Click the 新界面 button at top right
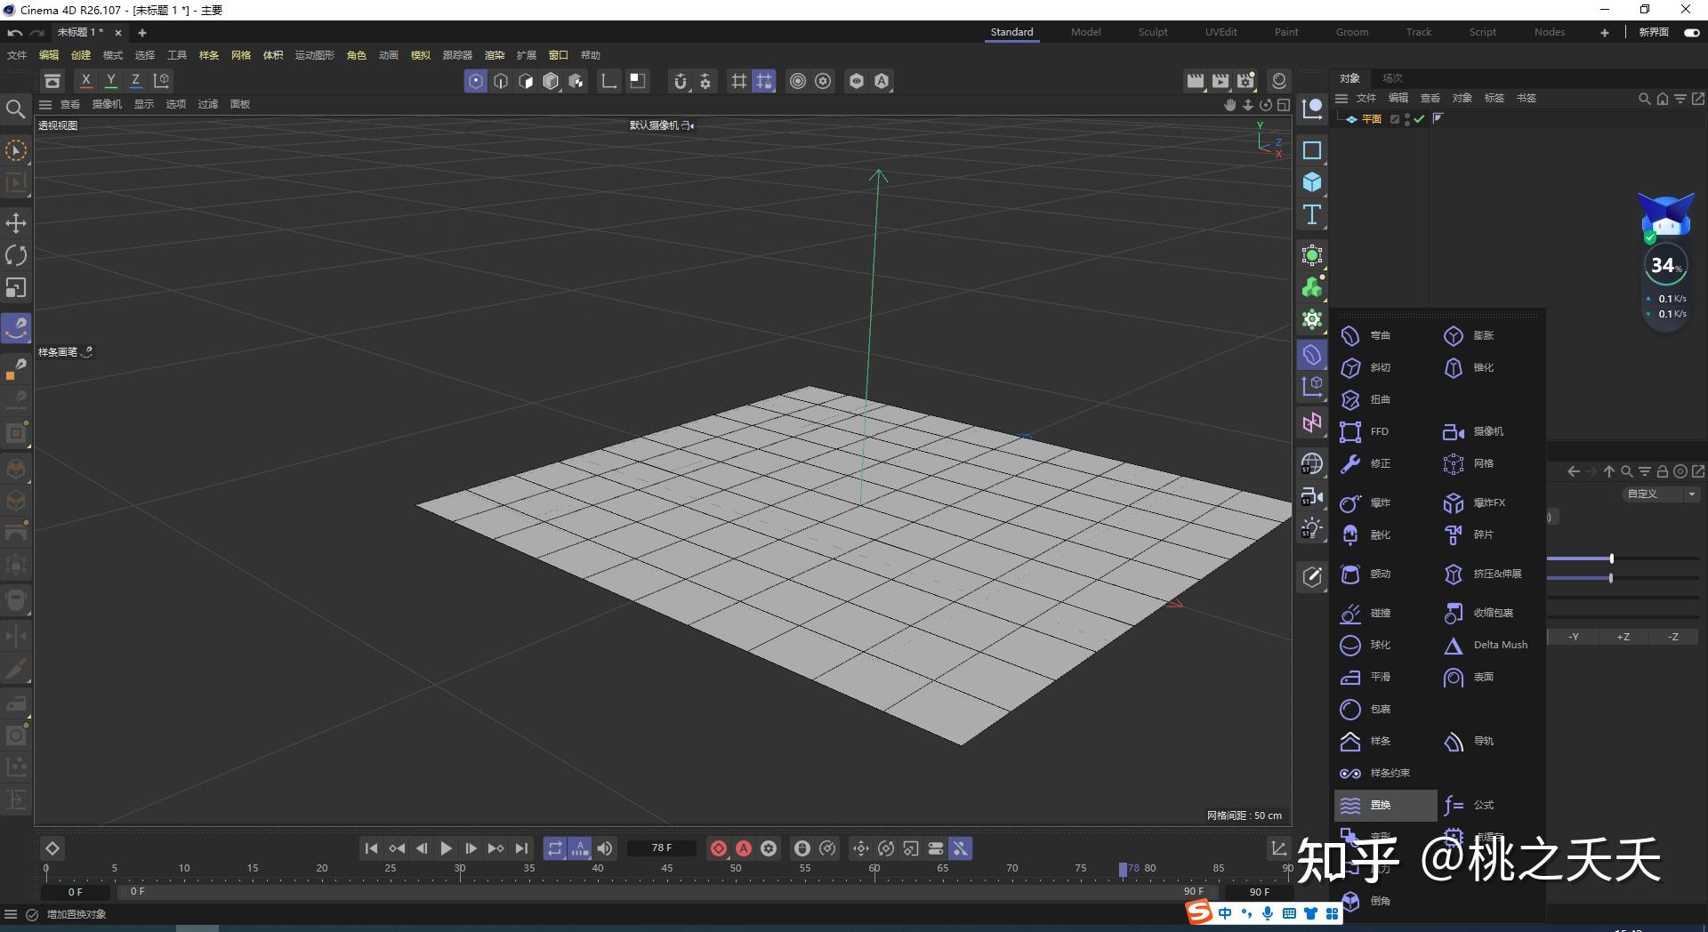This screenshot has width=1708, height=932. [1654, 31]
